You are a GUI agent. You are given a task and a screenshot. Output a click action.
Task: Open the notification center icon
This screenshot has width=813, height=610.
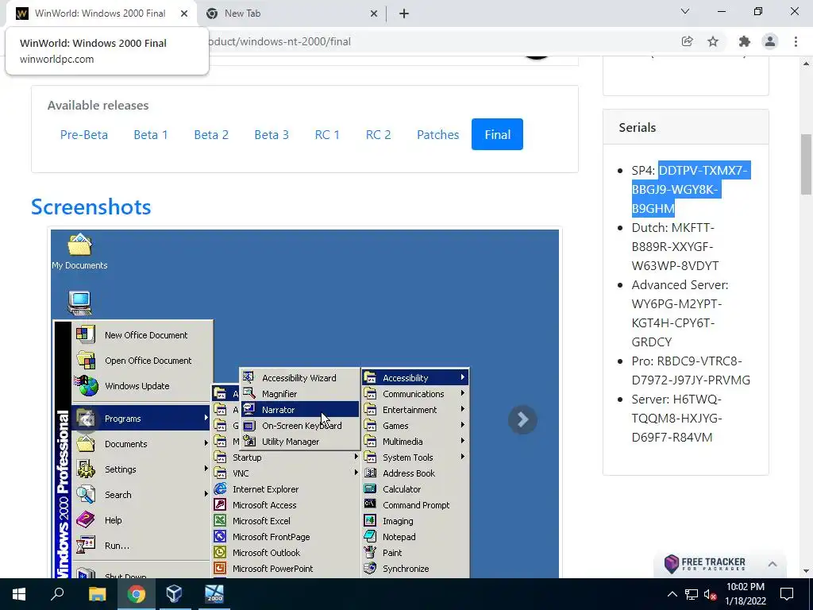click(x=787, y=594)
